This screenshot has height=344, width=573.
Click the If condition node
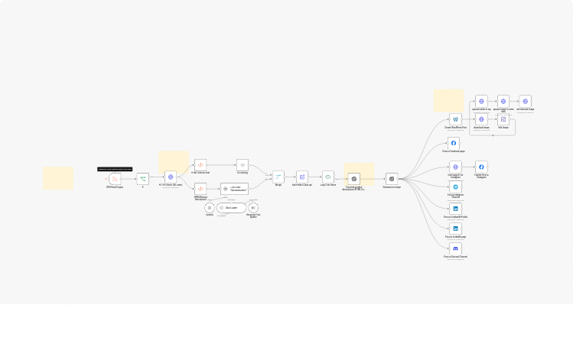pyautogui.click(x=142, y=178)
